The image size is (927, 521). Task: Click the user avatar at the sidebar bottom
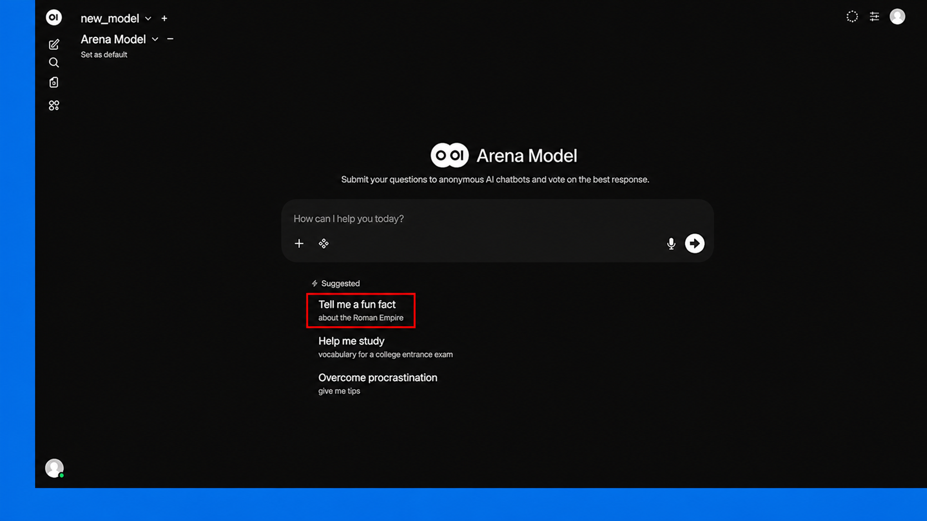(54, 468)
